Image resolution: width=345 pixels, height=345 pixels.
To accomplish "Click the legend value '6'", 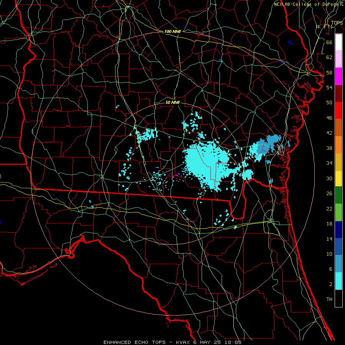I will coord(330,269).
